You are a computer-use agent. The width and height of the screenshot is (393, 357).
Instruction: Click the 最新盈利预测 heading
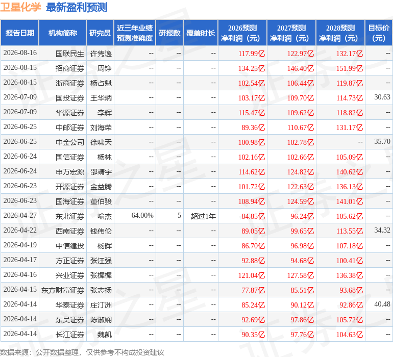click(77, 7)
